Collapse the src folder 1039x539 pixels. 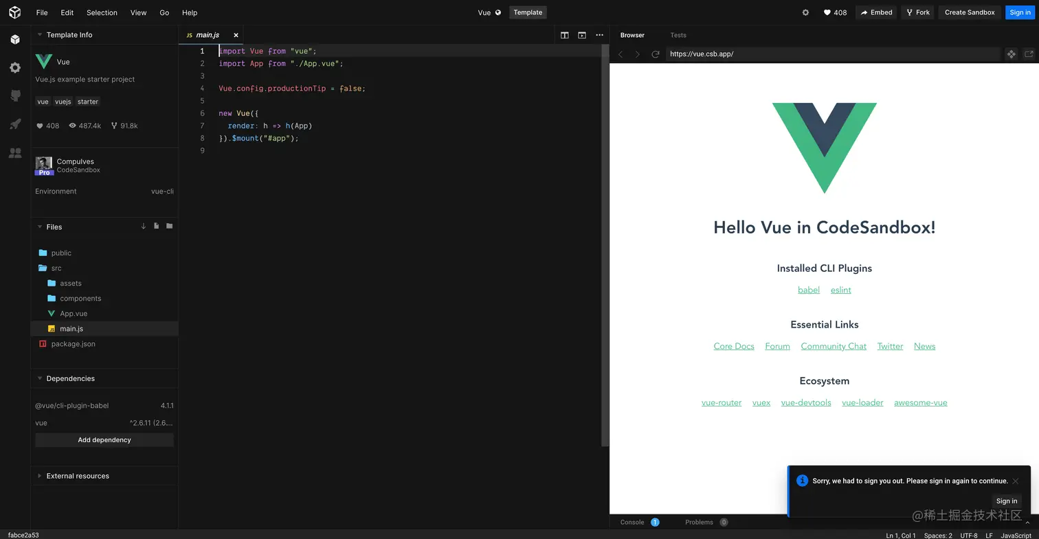click(x=104, y=268)
